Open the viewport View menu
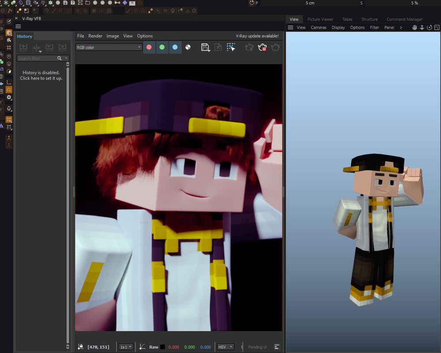Screen dimensions: 441x353 pos(301,27)
